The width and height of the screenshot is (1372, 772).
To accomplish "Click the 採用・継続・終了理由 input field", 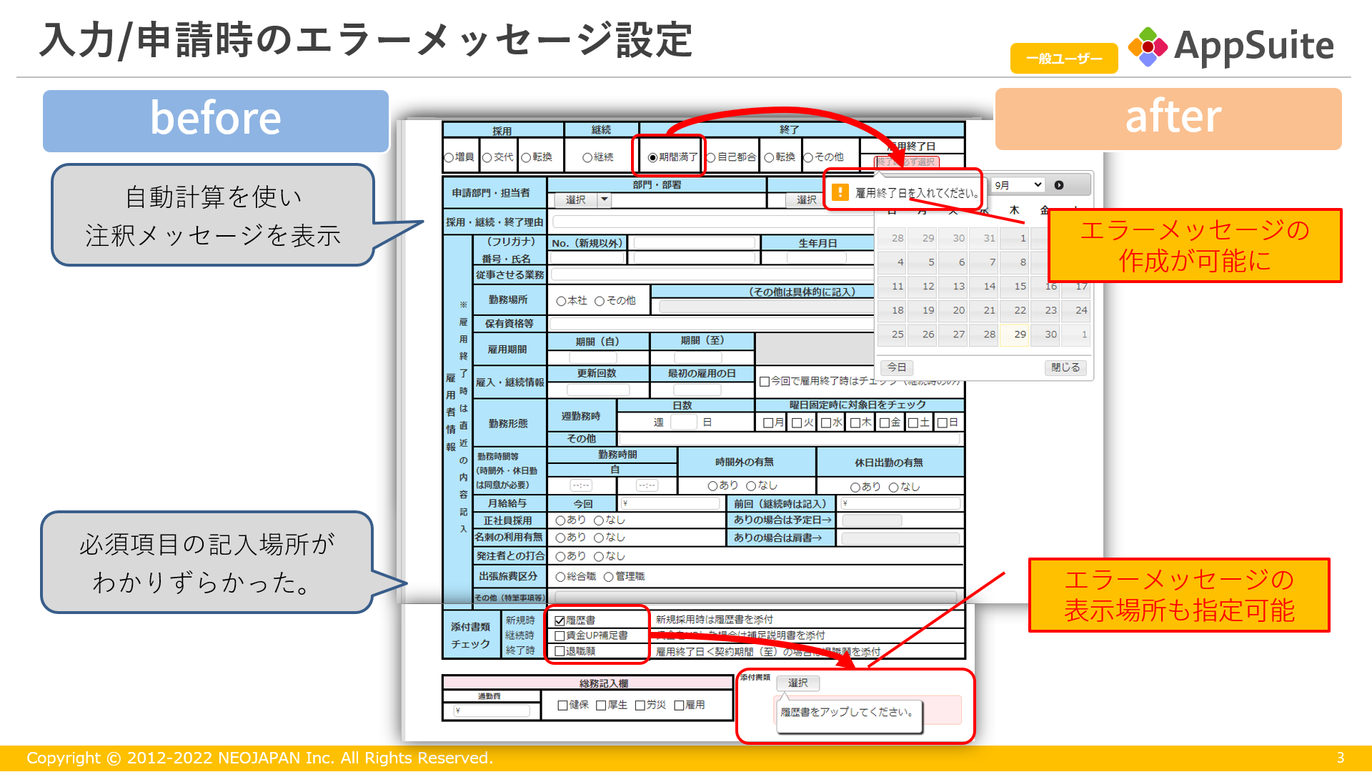I will 712,222.
